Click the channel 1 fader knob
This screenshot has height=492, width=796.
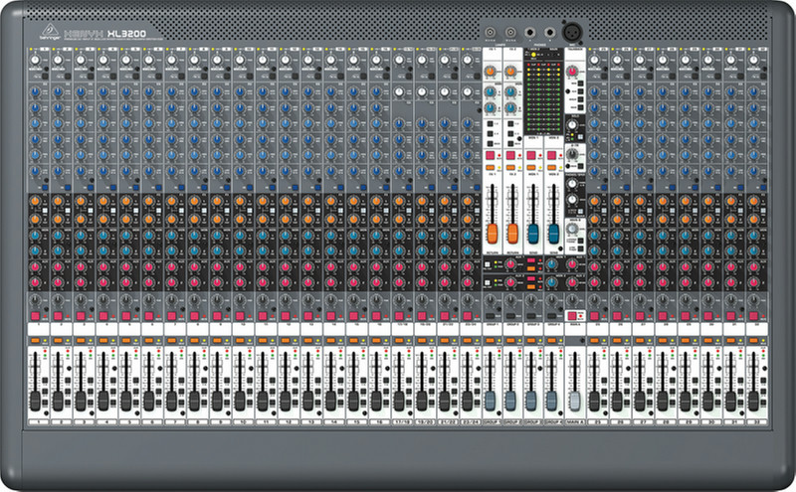pyautogui.click(x=35, y=400)
